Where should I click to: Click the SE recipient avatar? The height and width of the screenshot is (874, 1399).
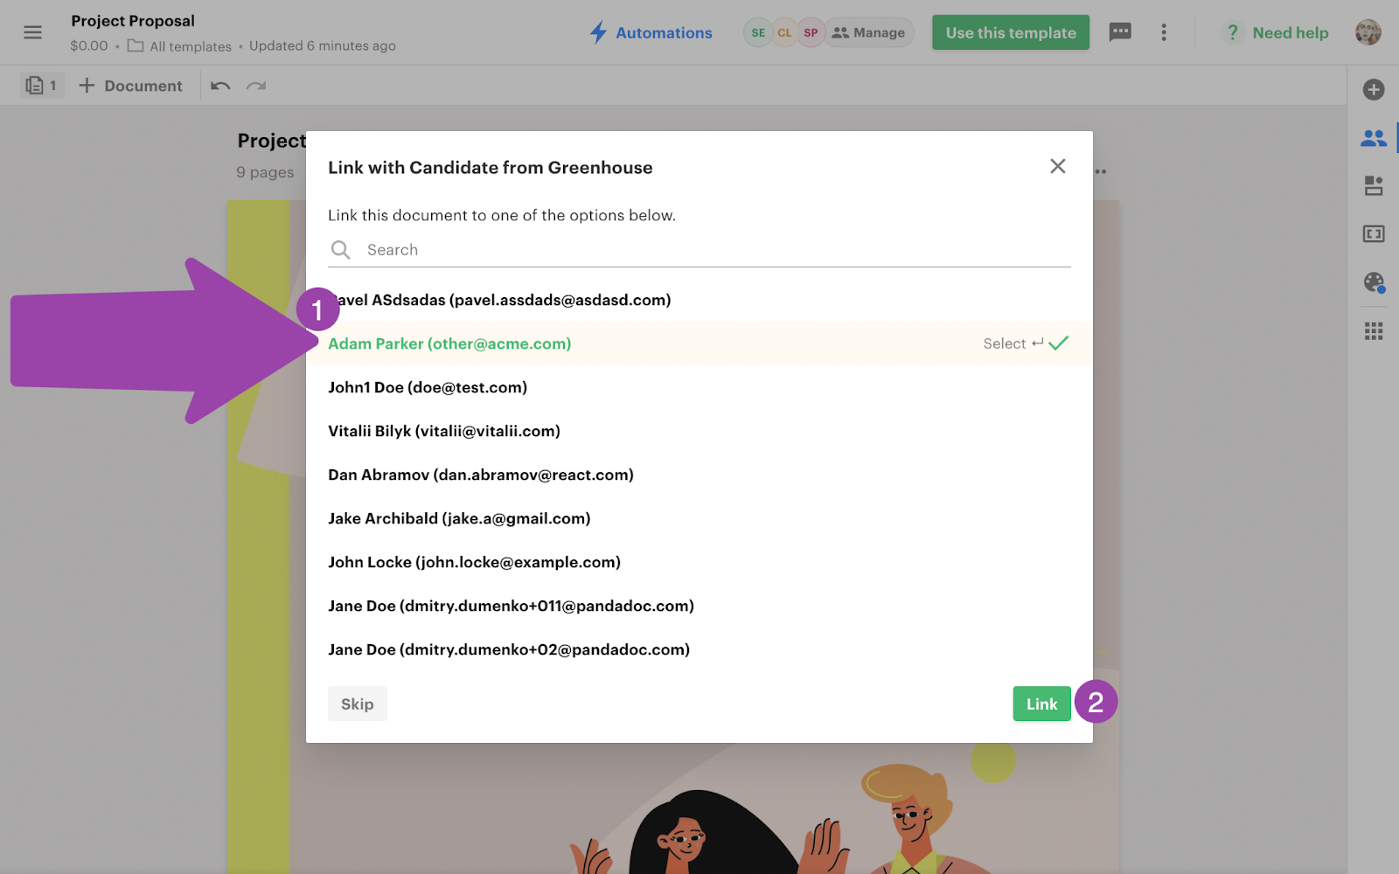click(758, 32)
